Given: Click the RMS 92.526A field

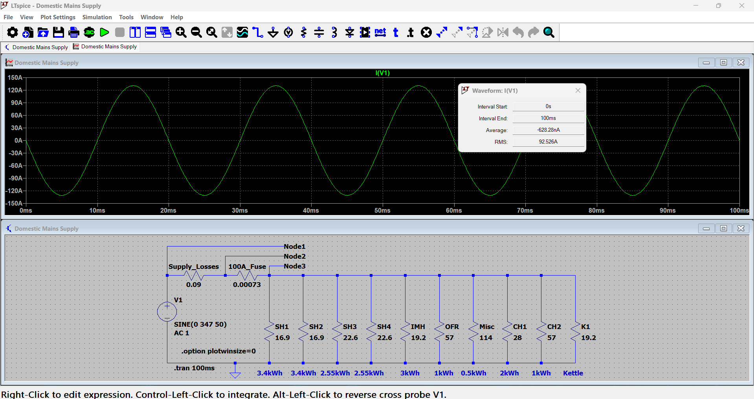Looking at the screenshot, I should [x=548, y=142].
